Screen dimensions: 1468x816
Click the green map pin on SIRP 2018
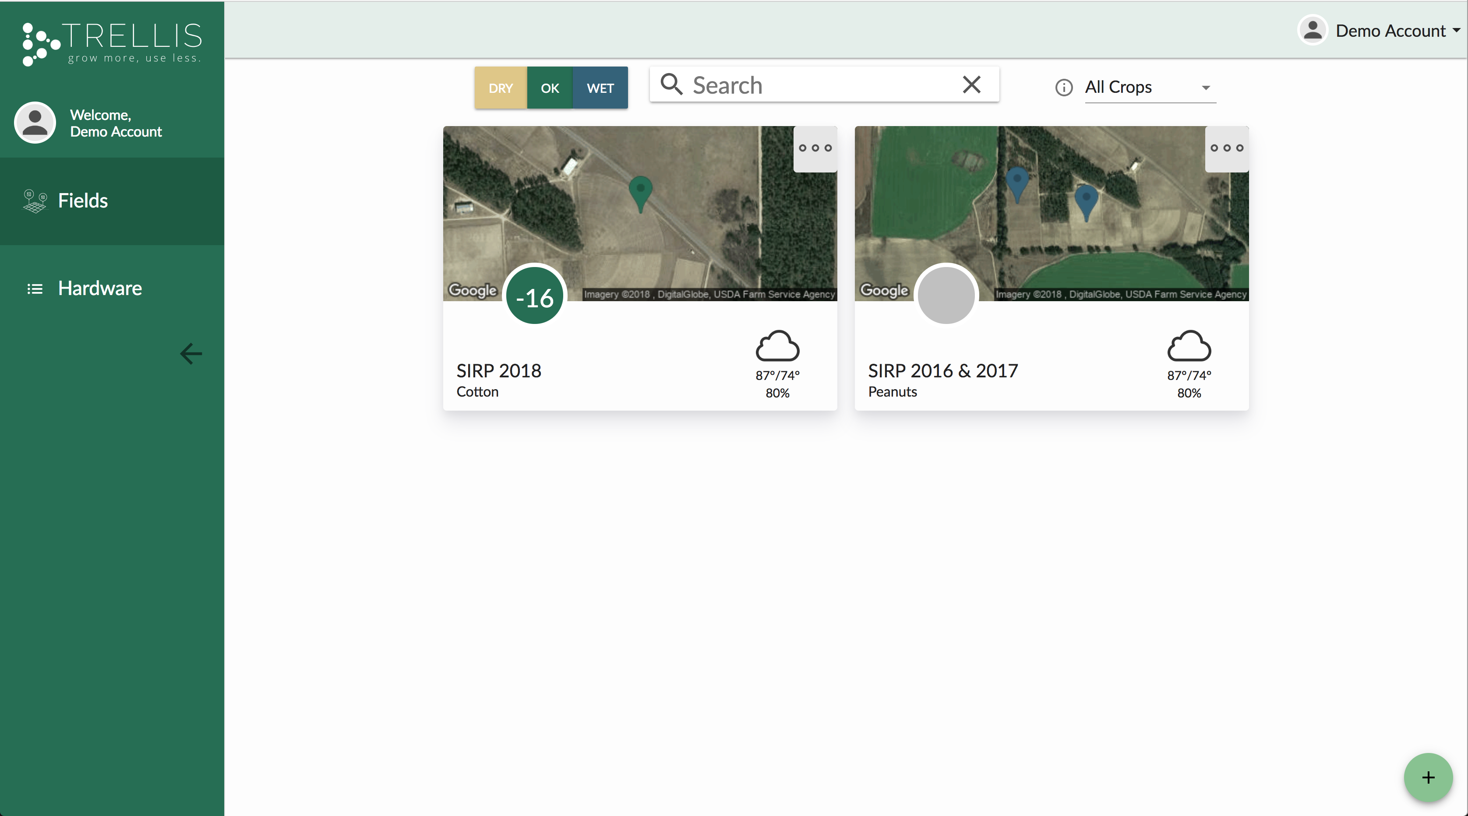(x=640, y=192)
